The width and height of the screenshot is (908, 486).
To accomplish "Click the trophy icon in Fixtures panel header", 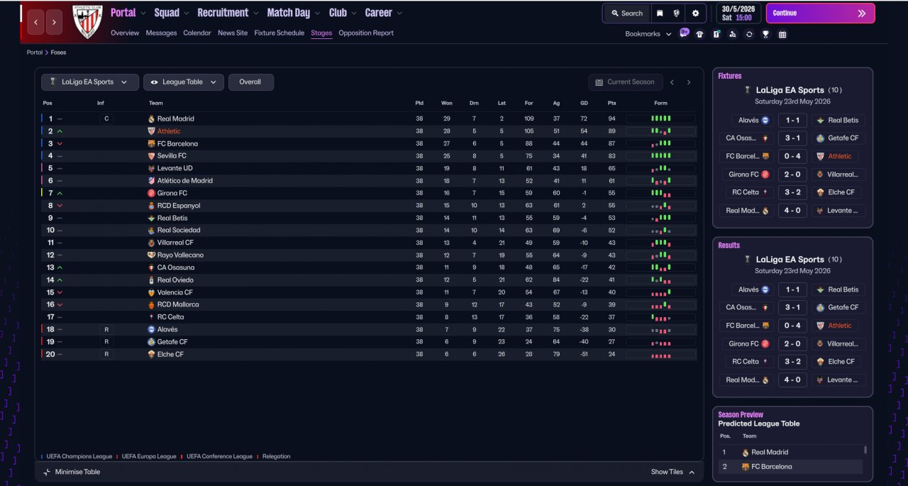I will pos(747,90).
